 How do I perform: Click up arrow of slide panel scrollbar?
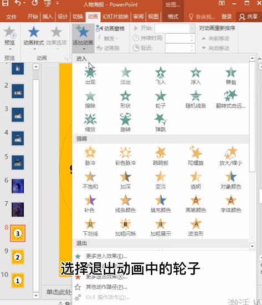(x=36, y=67)
